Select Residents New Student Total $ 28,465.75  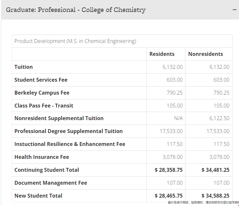[x=169, y=196]
